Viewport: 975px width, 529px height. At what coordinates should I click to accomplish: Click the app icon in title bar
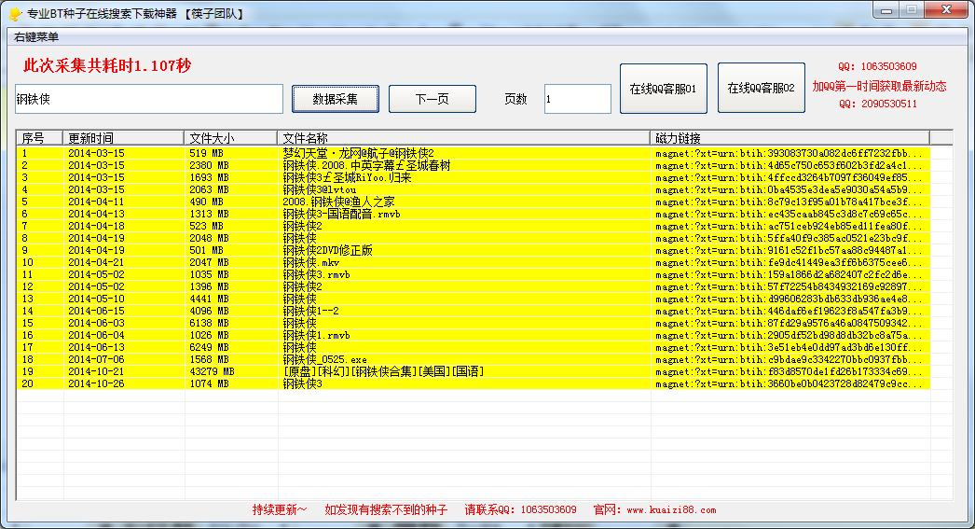click(15, 14)
